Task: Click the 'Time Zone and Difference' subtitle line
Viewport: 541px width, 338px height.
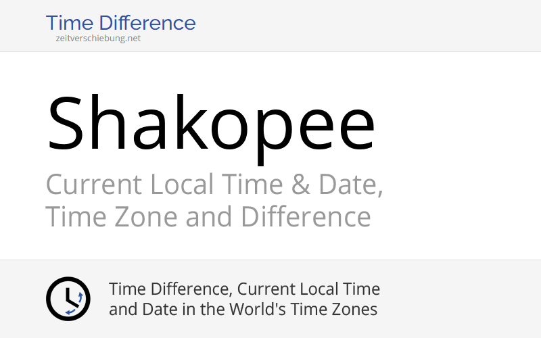Action: [x=208, y=217]
